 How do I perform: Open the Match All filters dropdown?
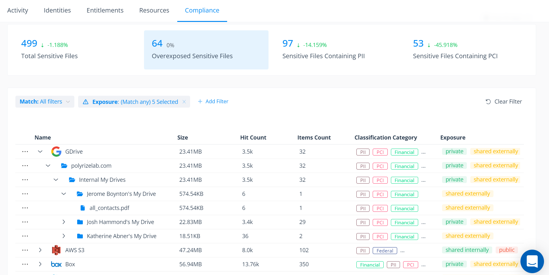(x=45, y=102)
